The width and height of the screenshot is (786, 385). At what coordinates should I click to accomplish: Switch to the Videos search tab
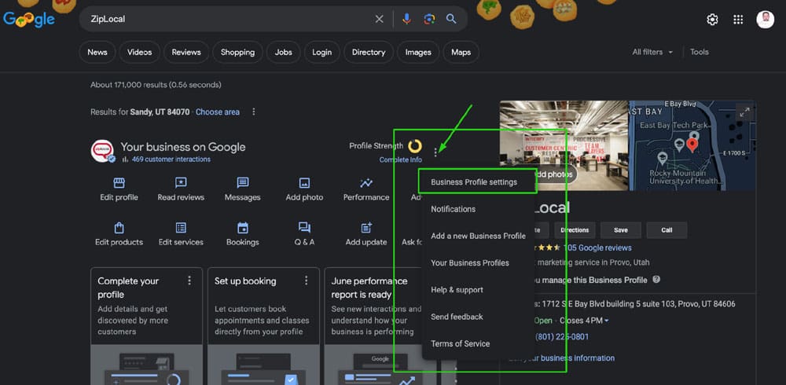139,52
